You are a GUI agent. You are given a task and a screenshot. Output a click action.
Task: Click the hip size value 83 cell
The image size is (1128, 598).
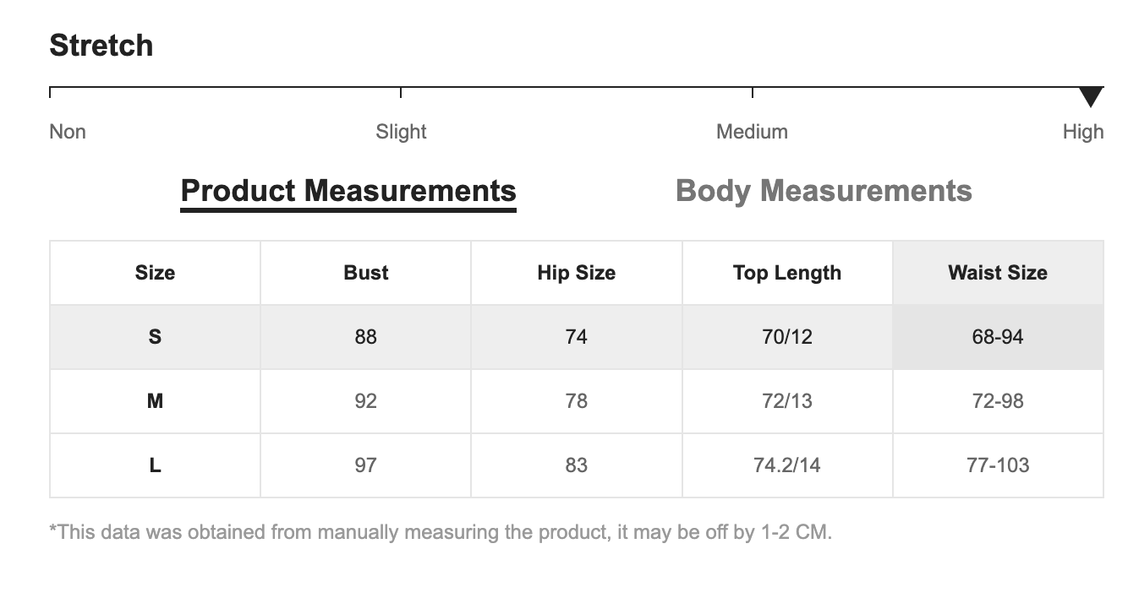[x=576, y=465]
